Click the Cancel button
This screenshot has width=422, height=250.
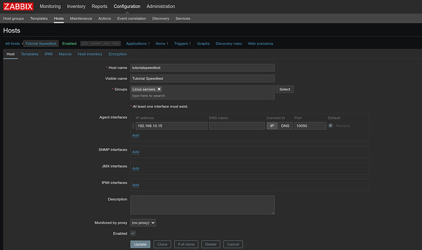[x=233, y=245]
